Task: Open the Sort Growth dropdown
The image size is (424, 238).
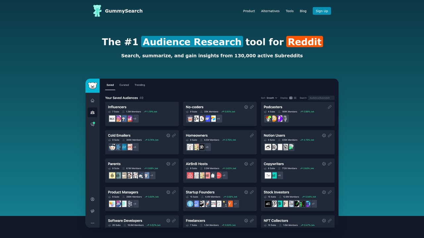Action: coord(272,98)
